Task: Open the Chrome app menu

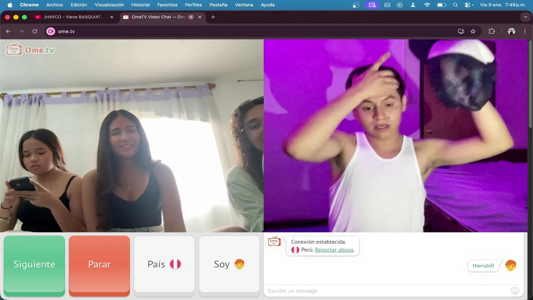Action: (x=29, y=5)
